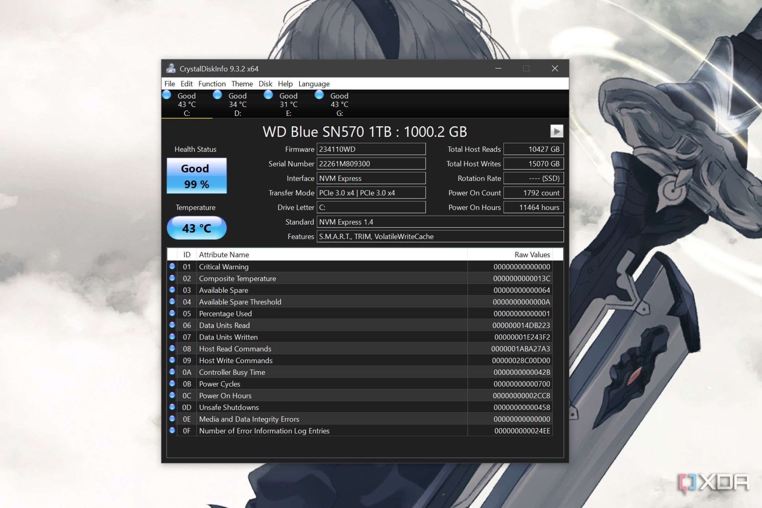Click the status dot for Host Read Commands
762x508 pixels.
point(172,348)
